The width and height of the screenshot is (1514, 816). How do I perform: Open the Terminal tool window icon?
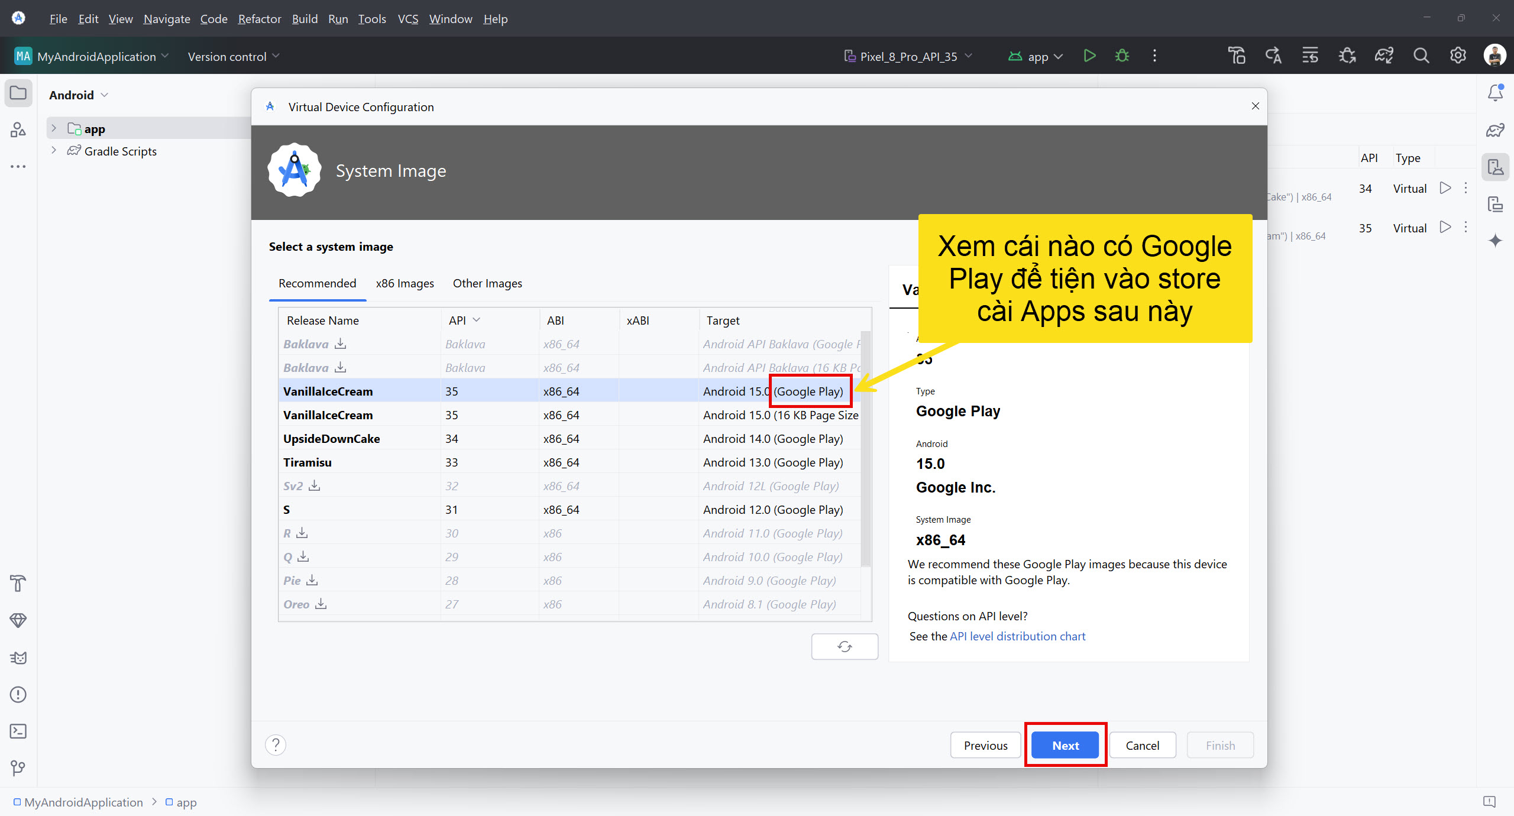[x=18, y=731]
